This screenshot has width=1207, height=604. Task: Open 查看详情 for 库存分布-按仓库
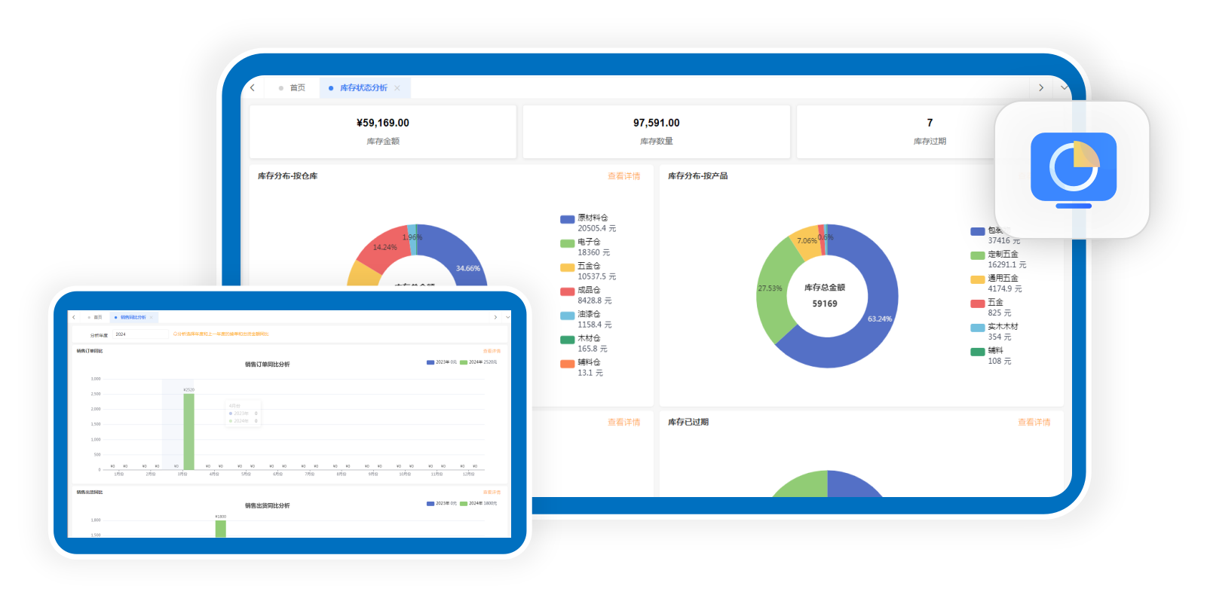coord(623,176)
